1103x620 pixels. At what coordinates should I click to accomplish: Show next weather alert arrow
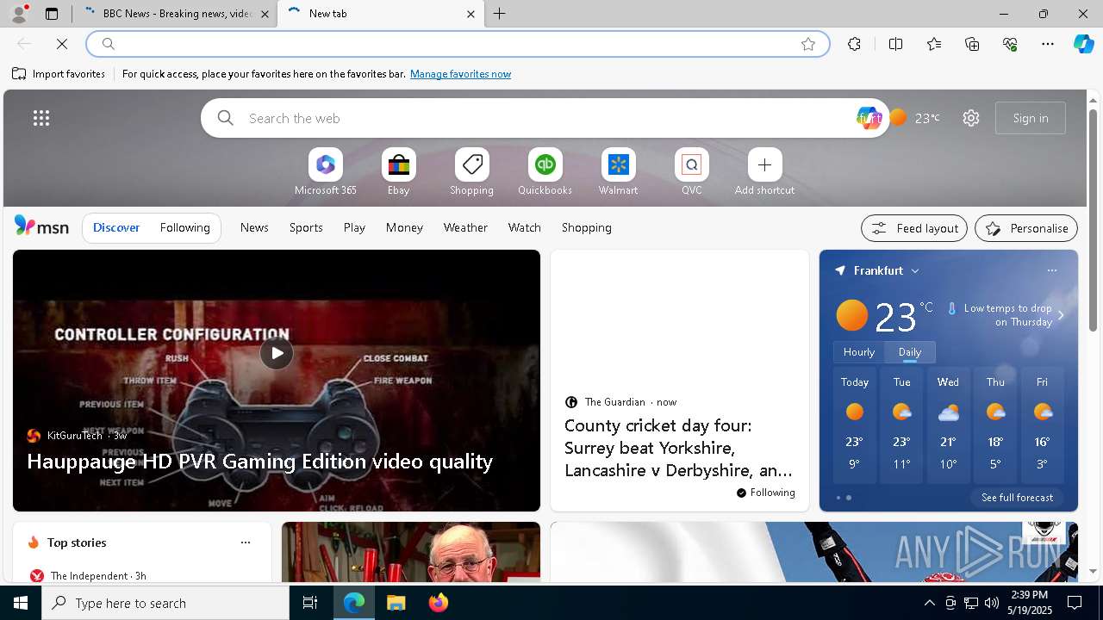click(x=1061, y=315)
